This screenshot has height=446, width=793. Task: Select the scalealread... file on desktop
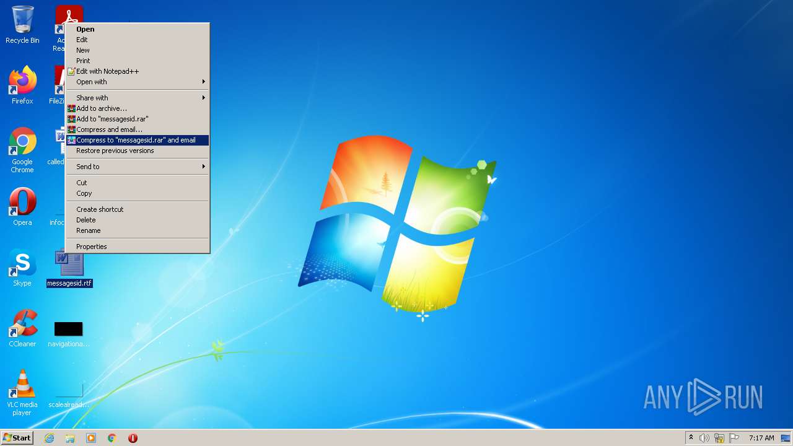[x=69, y=394]
